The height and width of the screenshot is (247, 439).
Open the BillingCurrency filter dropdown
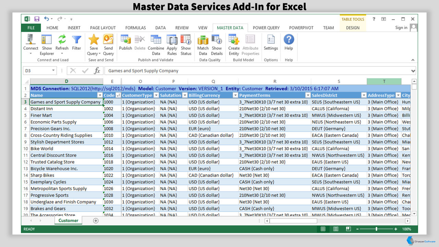pos(235,95)
